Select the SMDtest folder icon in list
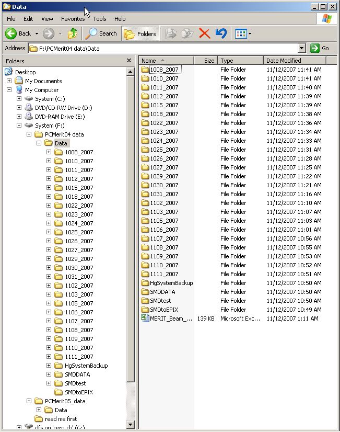Screen dimensions: 340x432 point(145,301)
